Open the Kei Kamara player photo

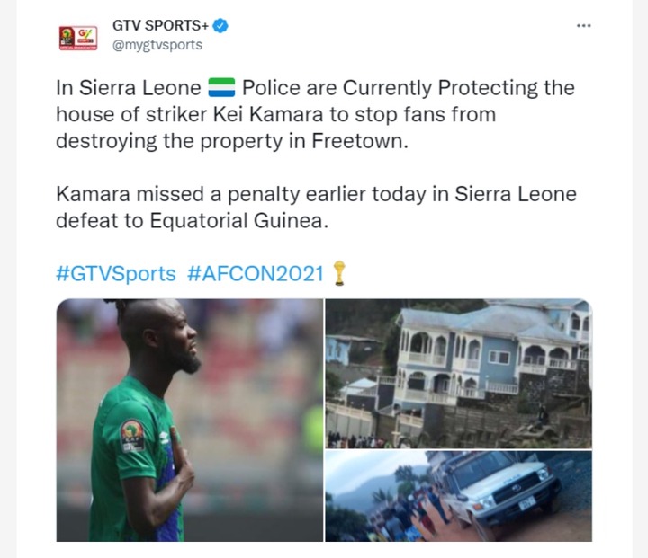(190, 420)
